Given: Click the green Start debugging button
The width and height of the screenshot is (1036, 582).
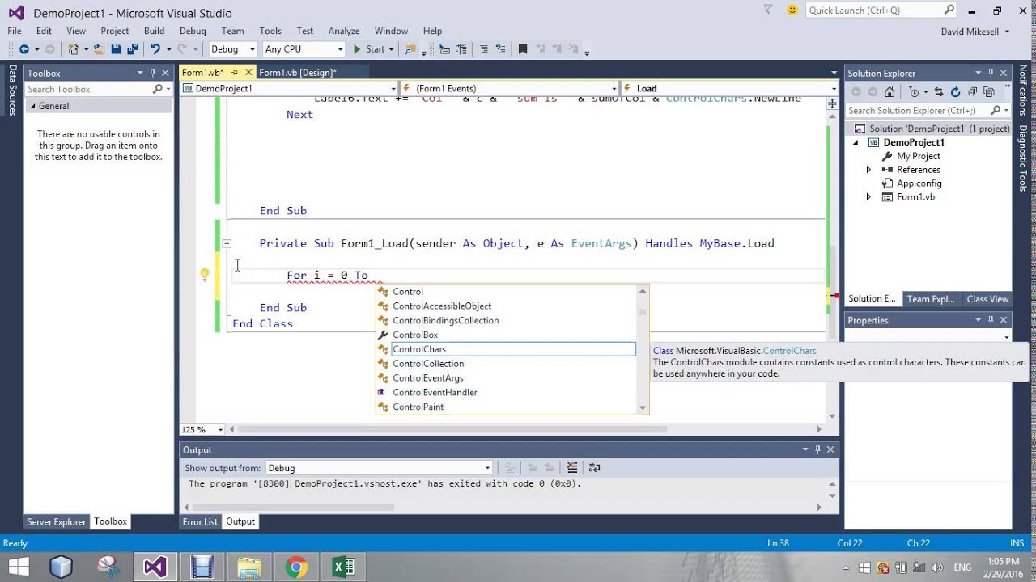Looking at the screenshot, I should point(372,49).
